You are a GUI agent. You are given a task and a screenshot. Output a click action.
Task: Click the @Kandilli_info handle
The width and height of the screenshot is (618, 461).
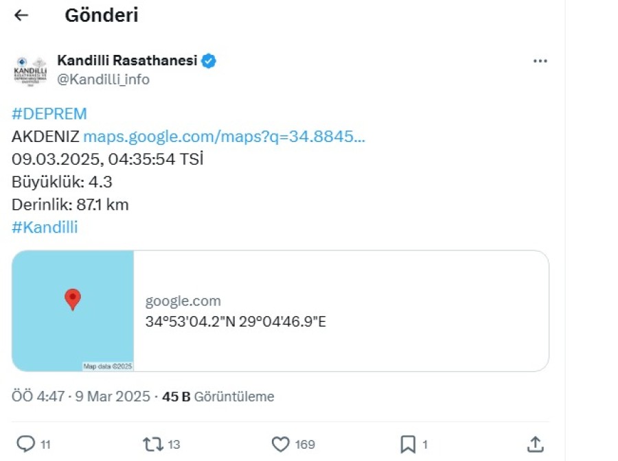pos(103,80)
